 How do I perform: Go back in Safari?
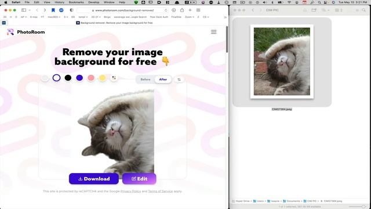point(37,10)
